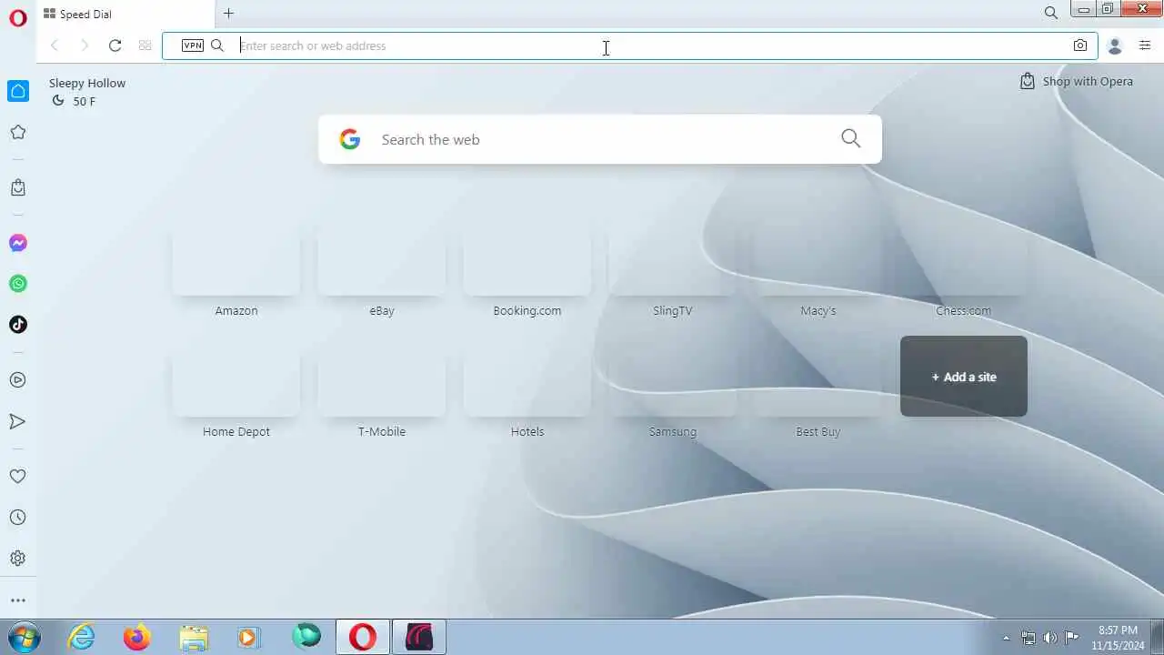Open the shopping bag sidebar icon
This screenshot has height=655, width=1164.
18,187
